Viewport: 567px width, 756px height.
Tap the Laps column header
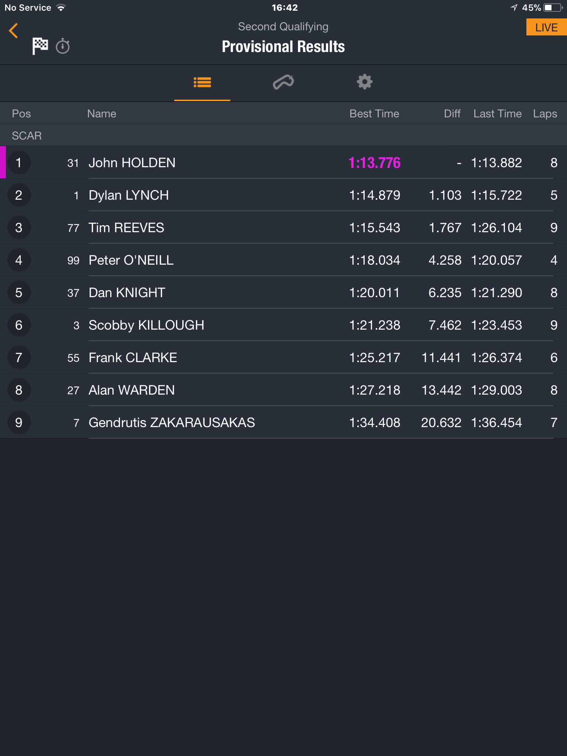(545, 114)
